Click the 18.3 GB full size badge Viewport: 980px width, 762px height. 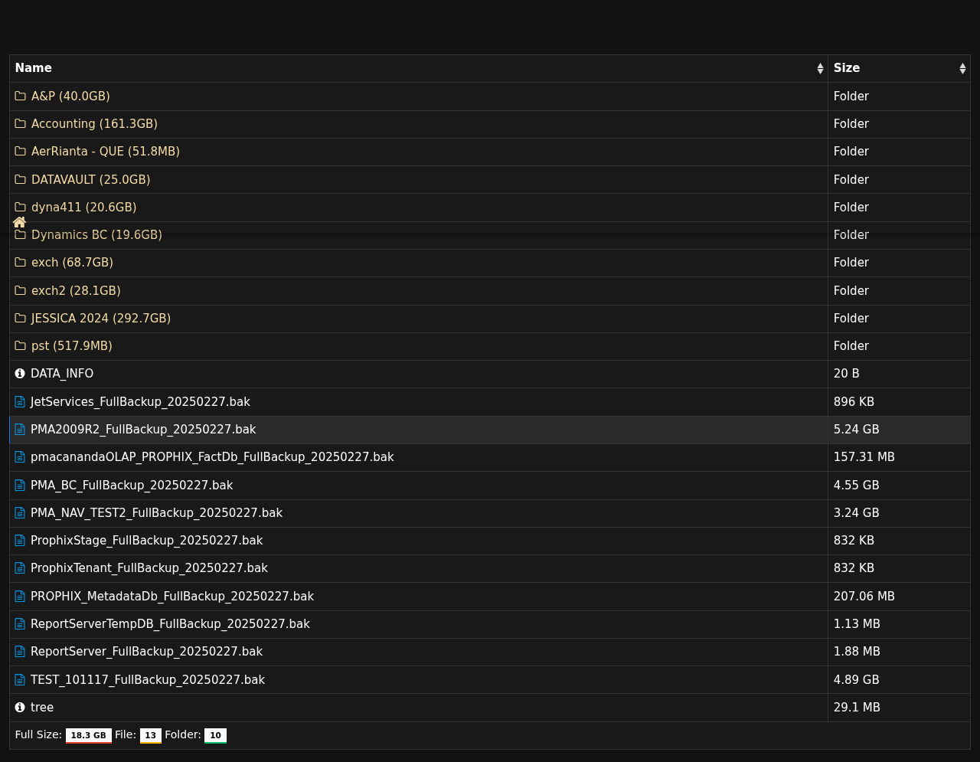pos(88,735)
